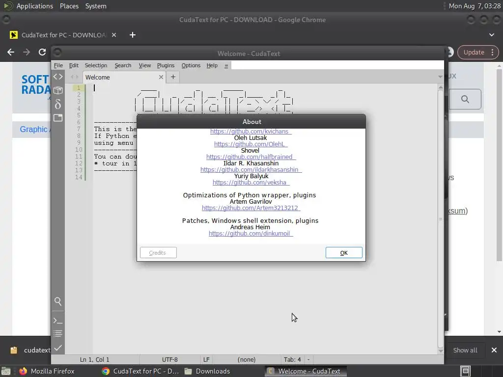Click the UTF-8 encoding status field
Screen dimensions: 503x377
tap(169, 360)
